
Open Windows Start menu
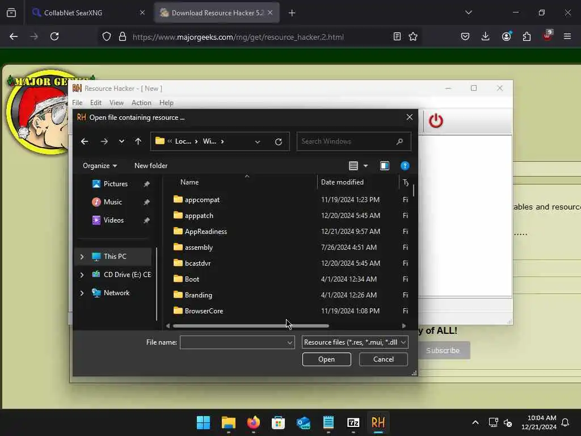coord(203,422)
